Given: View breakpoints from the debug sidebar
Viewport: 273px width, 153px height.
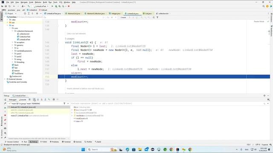Looking at the screenshot, I should point(5,120).
